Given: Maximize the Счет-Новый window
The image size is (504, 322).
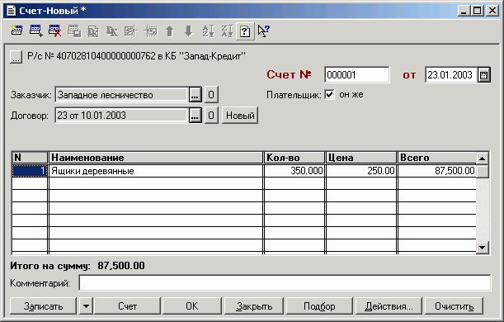Looking at the screenshot, I should [478, 11].
